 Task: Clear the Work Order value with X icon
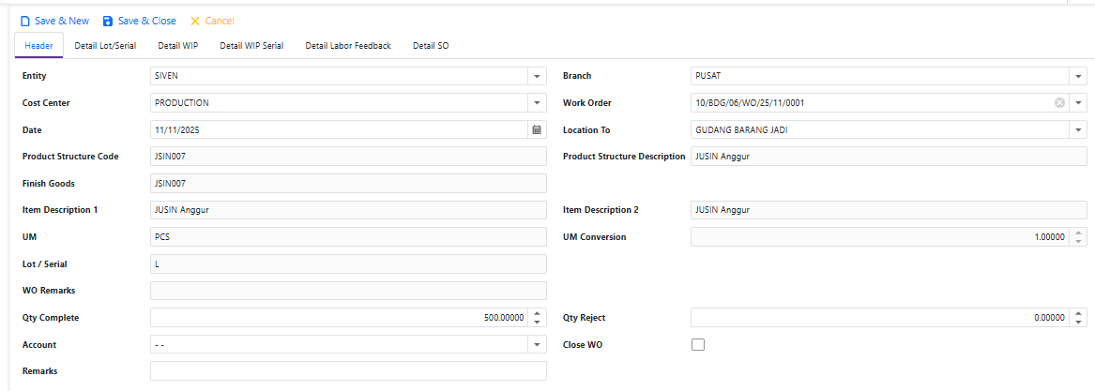(1059, 102)
